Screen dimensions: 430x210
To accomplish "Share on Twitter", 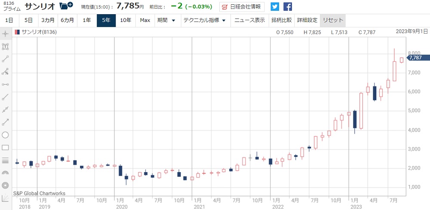I will 275,6.
